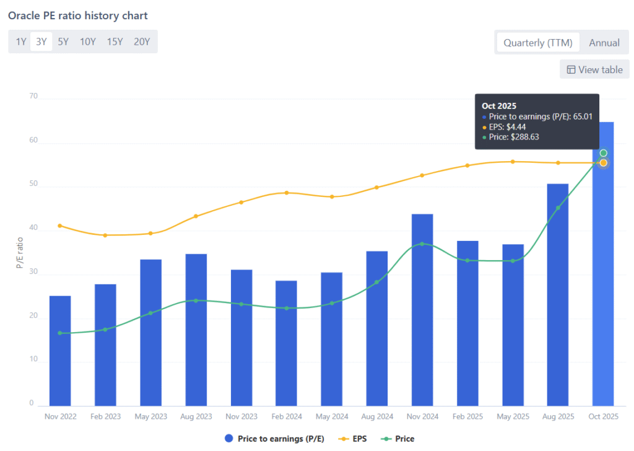634x451 pixels.
Task: Switch to Annual view
Action: pos(604,43)
